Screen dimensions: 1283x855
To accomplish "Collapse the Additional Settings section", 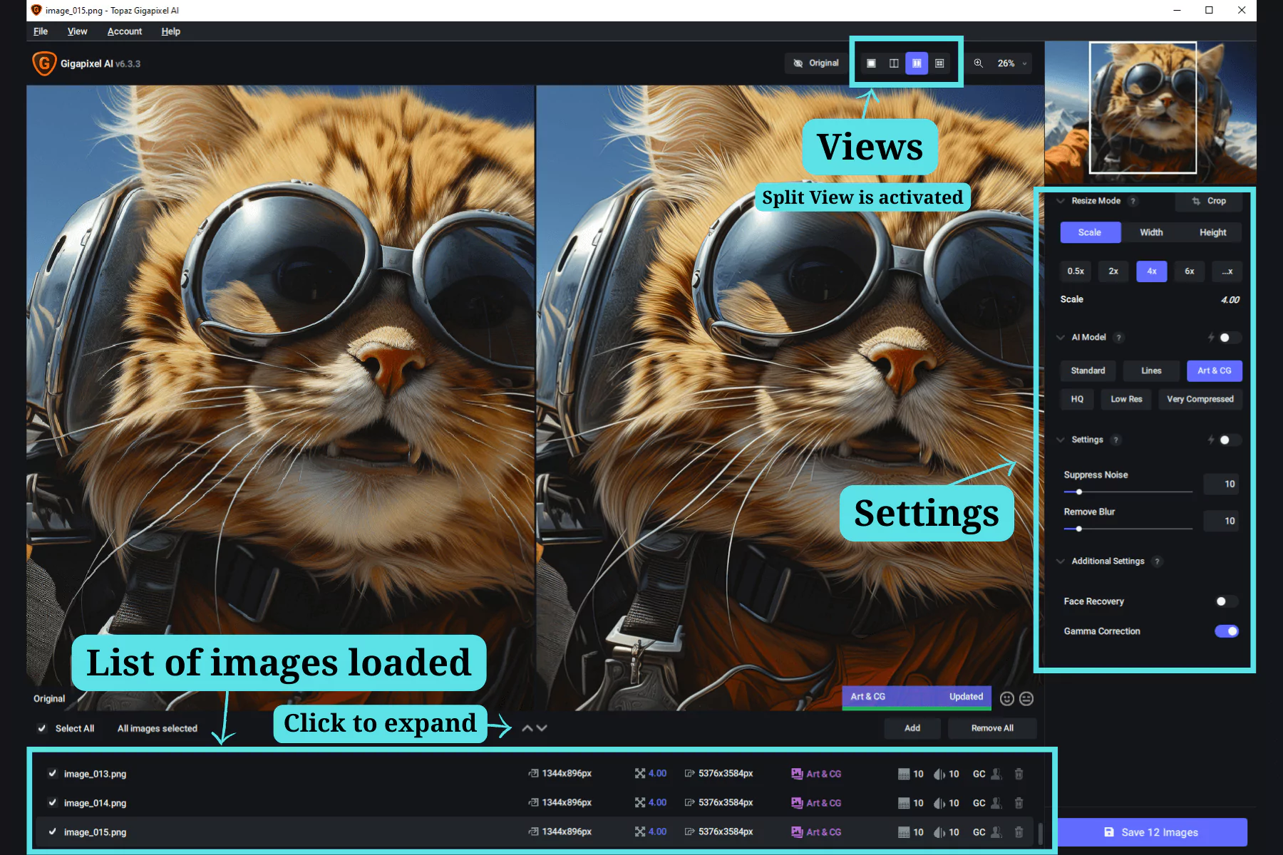I will click(x=1061, y=561).
